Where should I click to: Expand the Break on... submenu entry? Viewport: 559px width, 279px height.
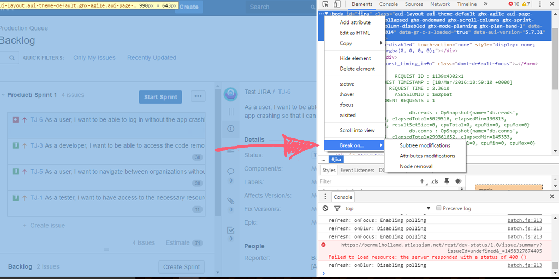tap(355, 145)
